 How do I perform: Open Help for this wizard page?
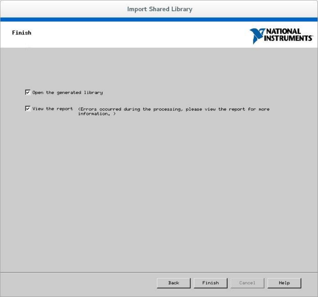point(284,283)
